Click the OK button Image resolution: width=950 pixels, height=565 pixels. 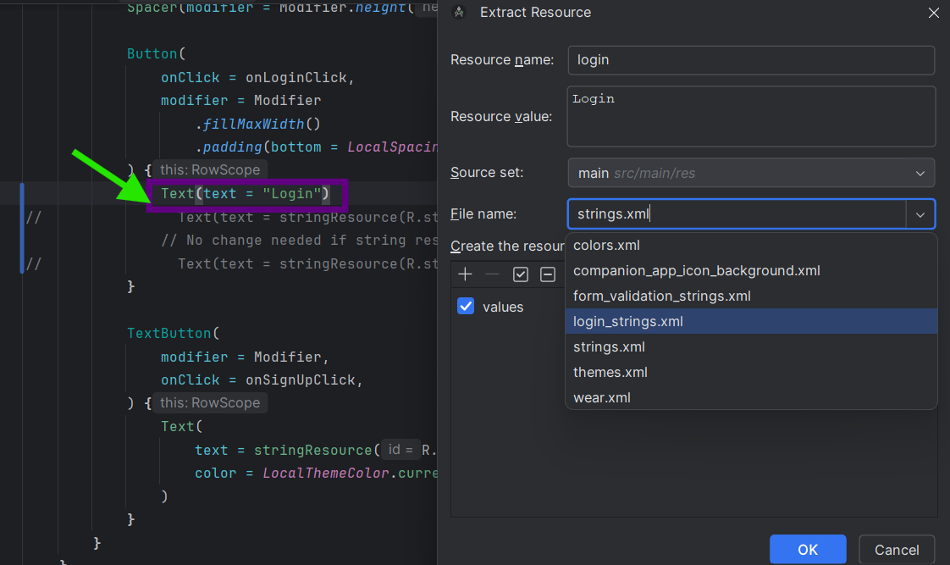point(808,550)
